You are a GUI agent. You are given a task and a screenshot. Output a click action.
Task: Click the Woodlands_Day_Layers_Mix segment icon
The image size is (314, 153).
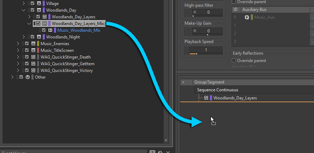44,24
